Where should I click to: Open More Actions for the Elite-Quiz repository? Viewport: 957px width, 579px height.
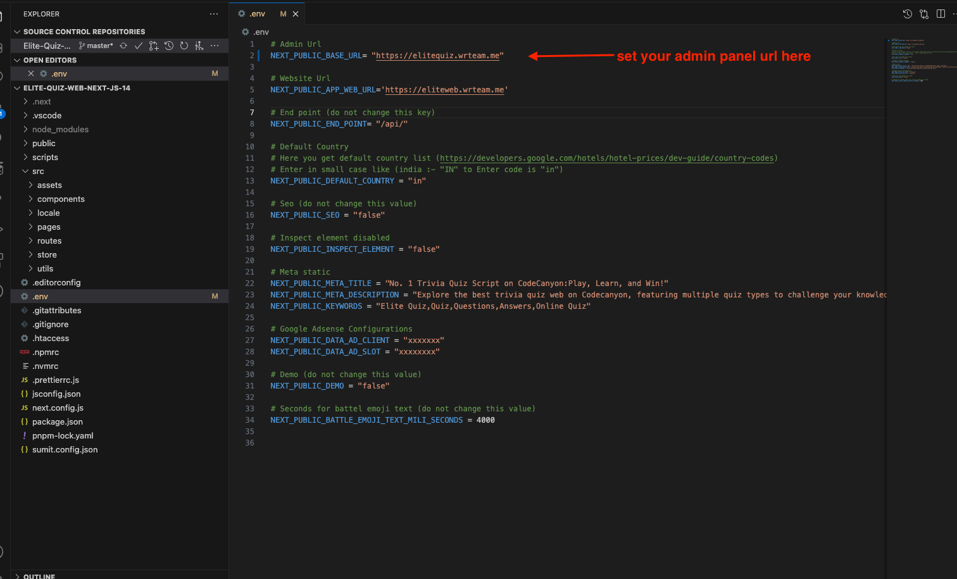click(x=215, y=46)
